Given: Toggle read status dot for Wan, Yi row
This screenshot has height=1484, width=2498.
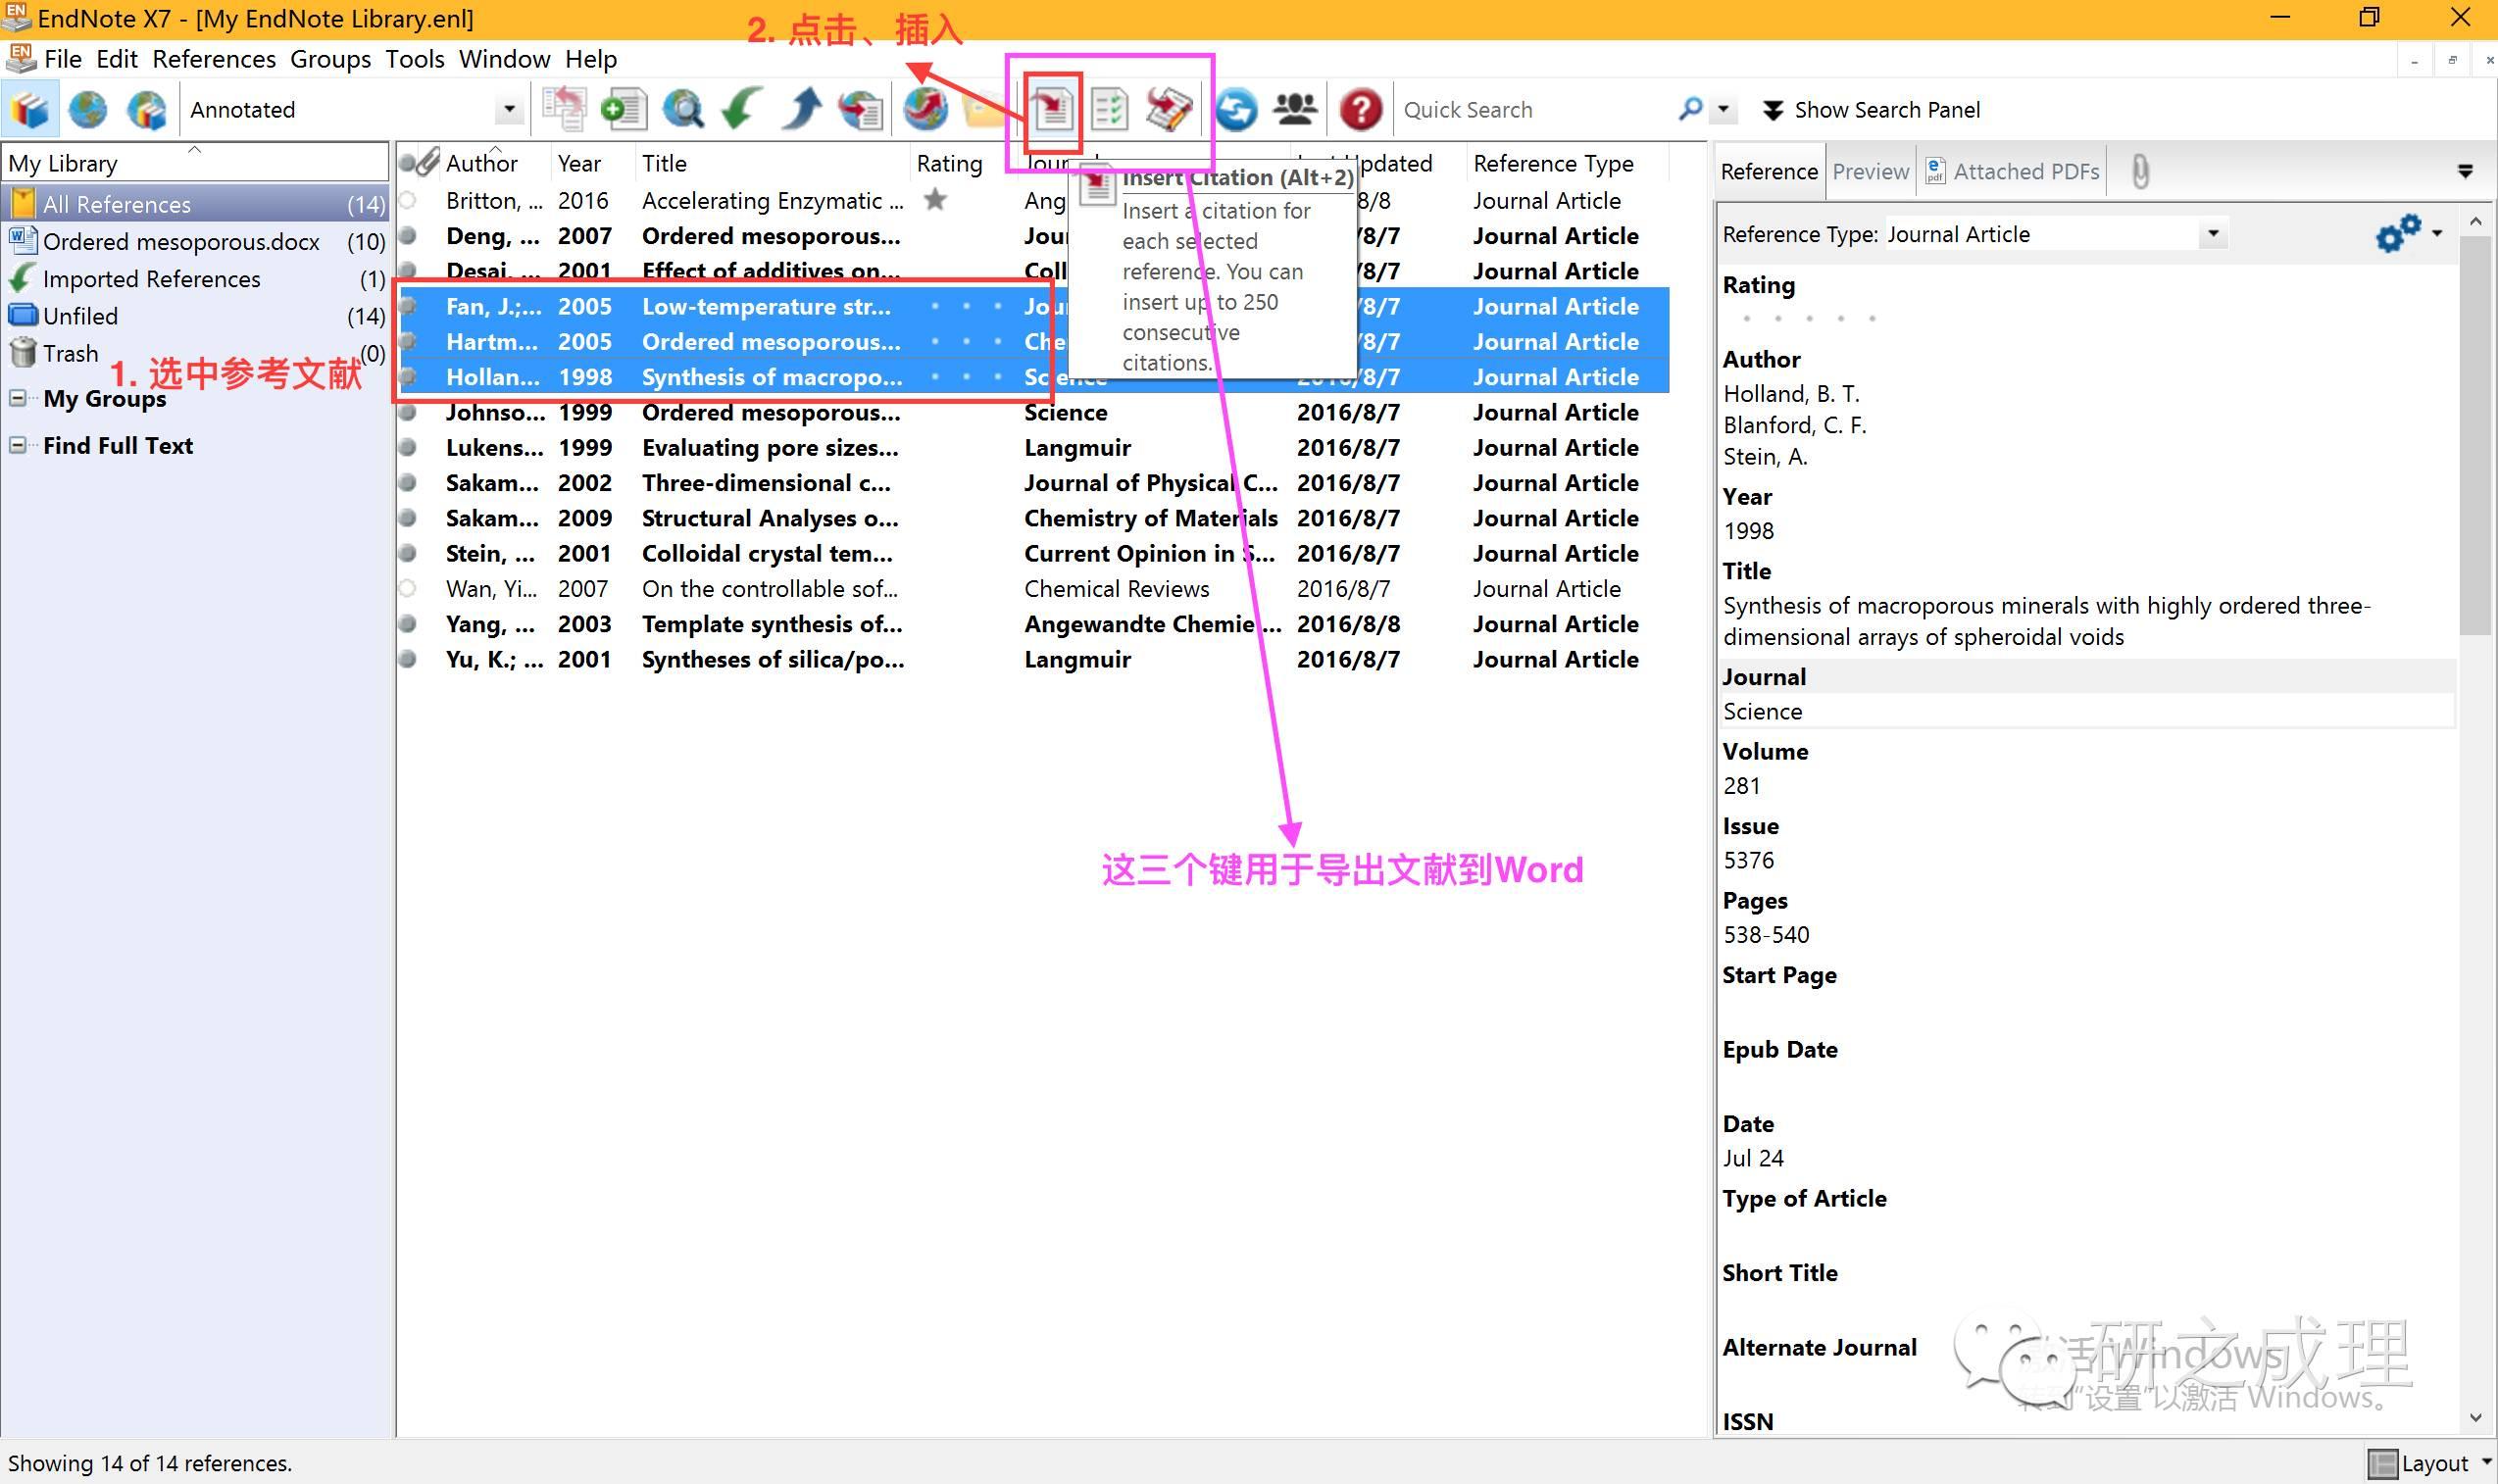Looking at the screenshot, I should [408, 588].
